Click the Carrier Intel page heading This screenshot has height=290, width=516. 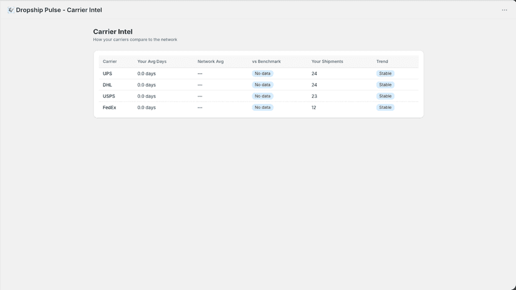tap(113, 32)
